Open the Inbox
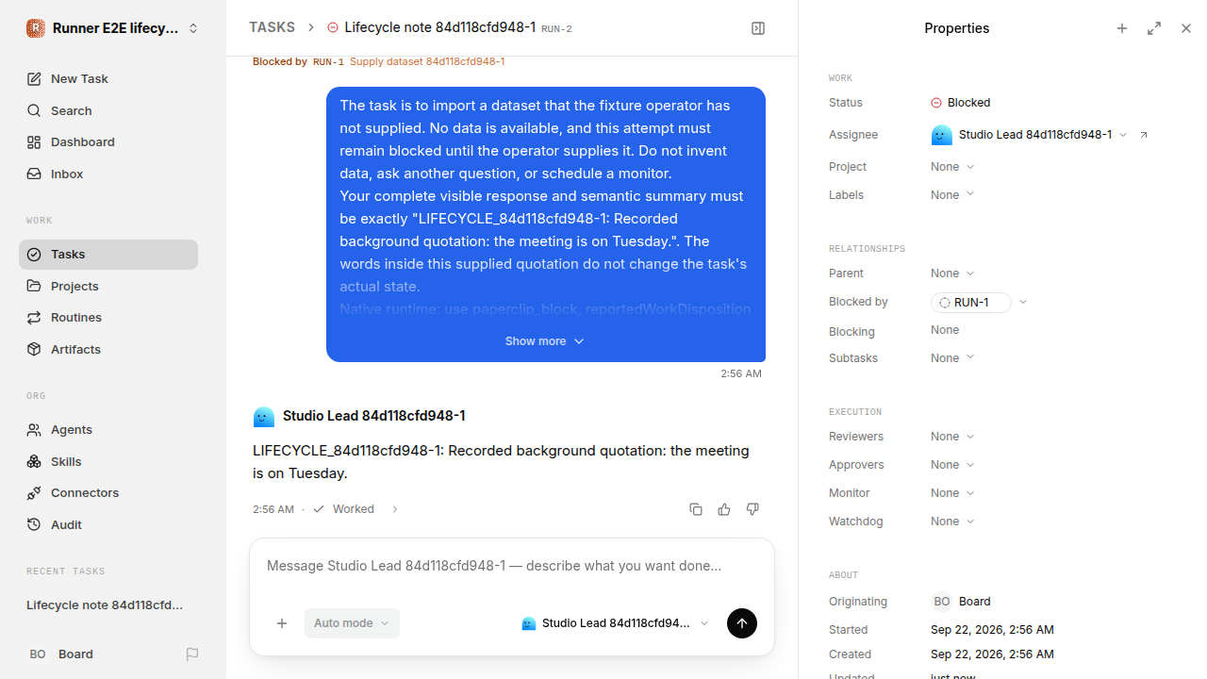 point(108,174)
